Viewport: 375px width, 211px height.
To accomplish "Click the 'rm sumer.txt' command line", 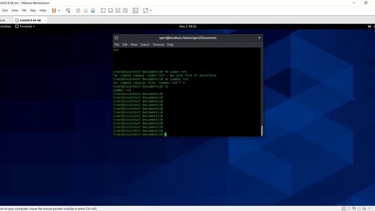I will point(150,72).
